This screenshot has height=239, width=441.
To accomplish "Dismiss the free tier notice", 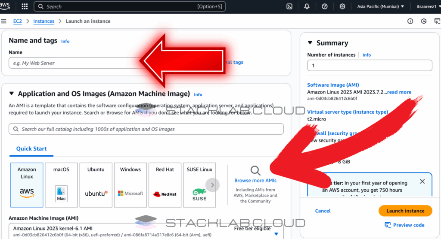I will 422,182.
